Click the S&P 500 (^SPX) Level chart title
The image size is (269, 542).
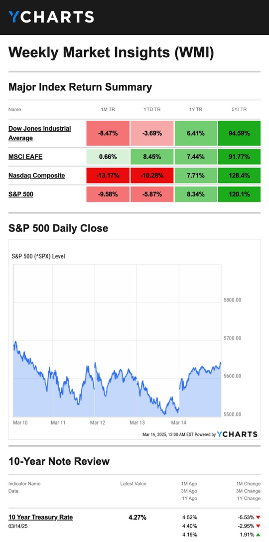click(x=38, y=256)
